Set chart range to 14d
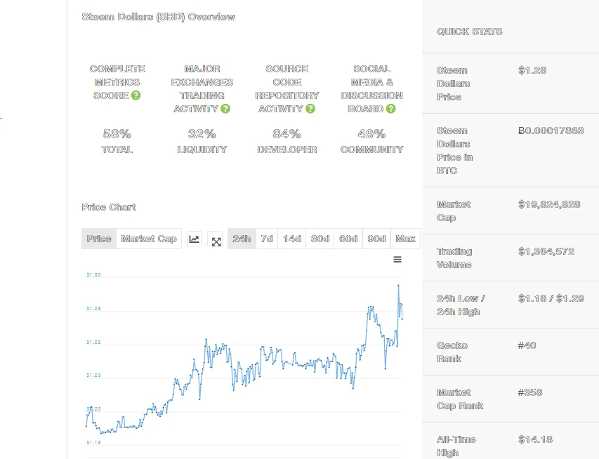599x459 pixels. pyautogui.click(x=292, y=239)
